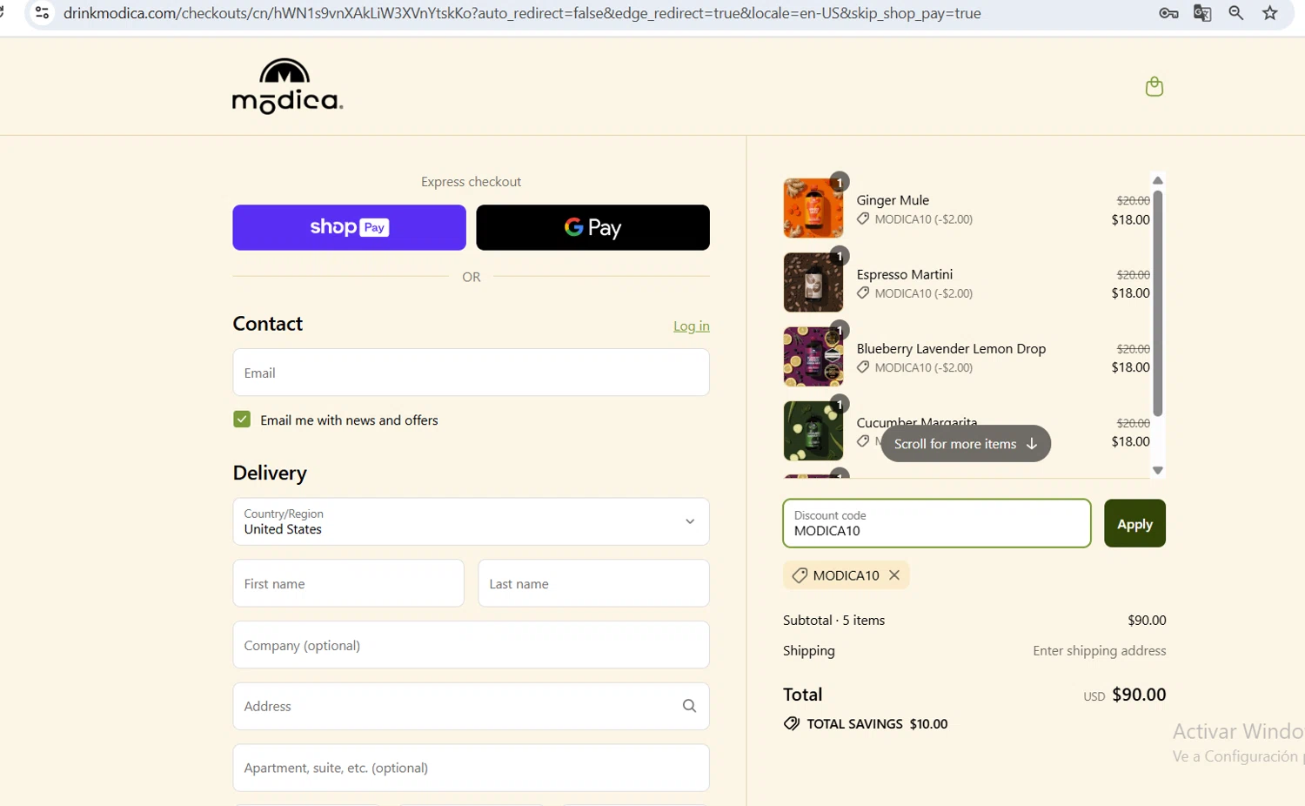Click the Espresso Martini item name
The image size is (1305, 806).
[x=905, y=274]
